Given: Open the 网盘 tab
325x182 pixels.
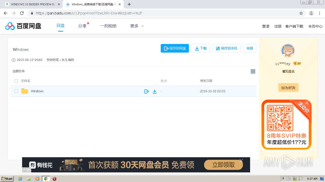Looking at the screenshot, I should (60, 26).
